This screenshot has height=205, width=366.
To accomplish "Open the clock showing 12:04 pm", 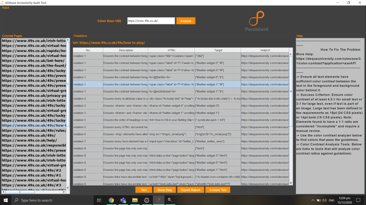I will (345, 200).
